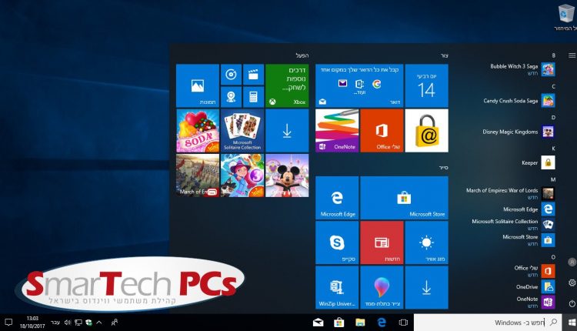
Task: Launch Candy Crush Soda tile
Action: pyautogui.click(x=198, y=131)
